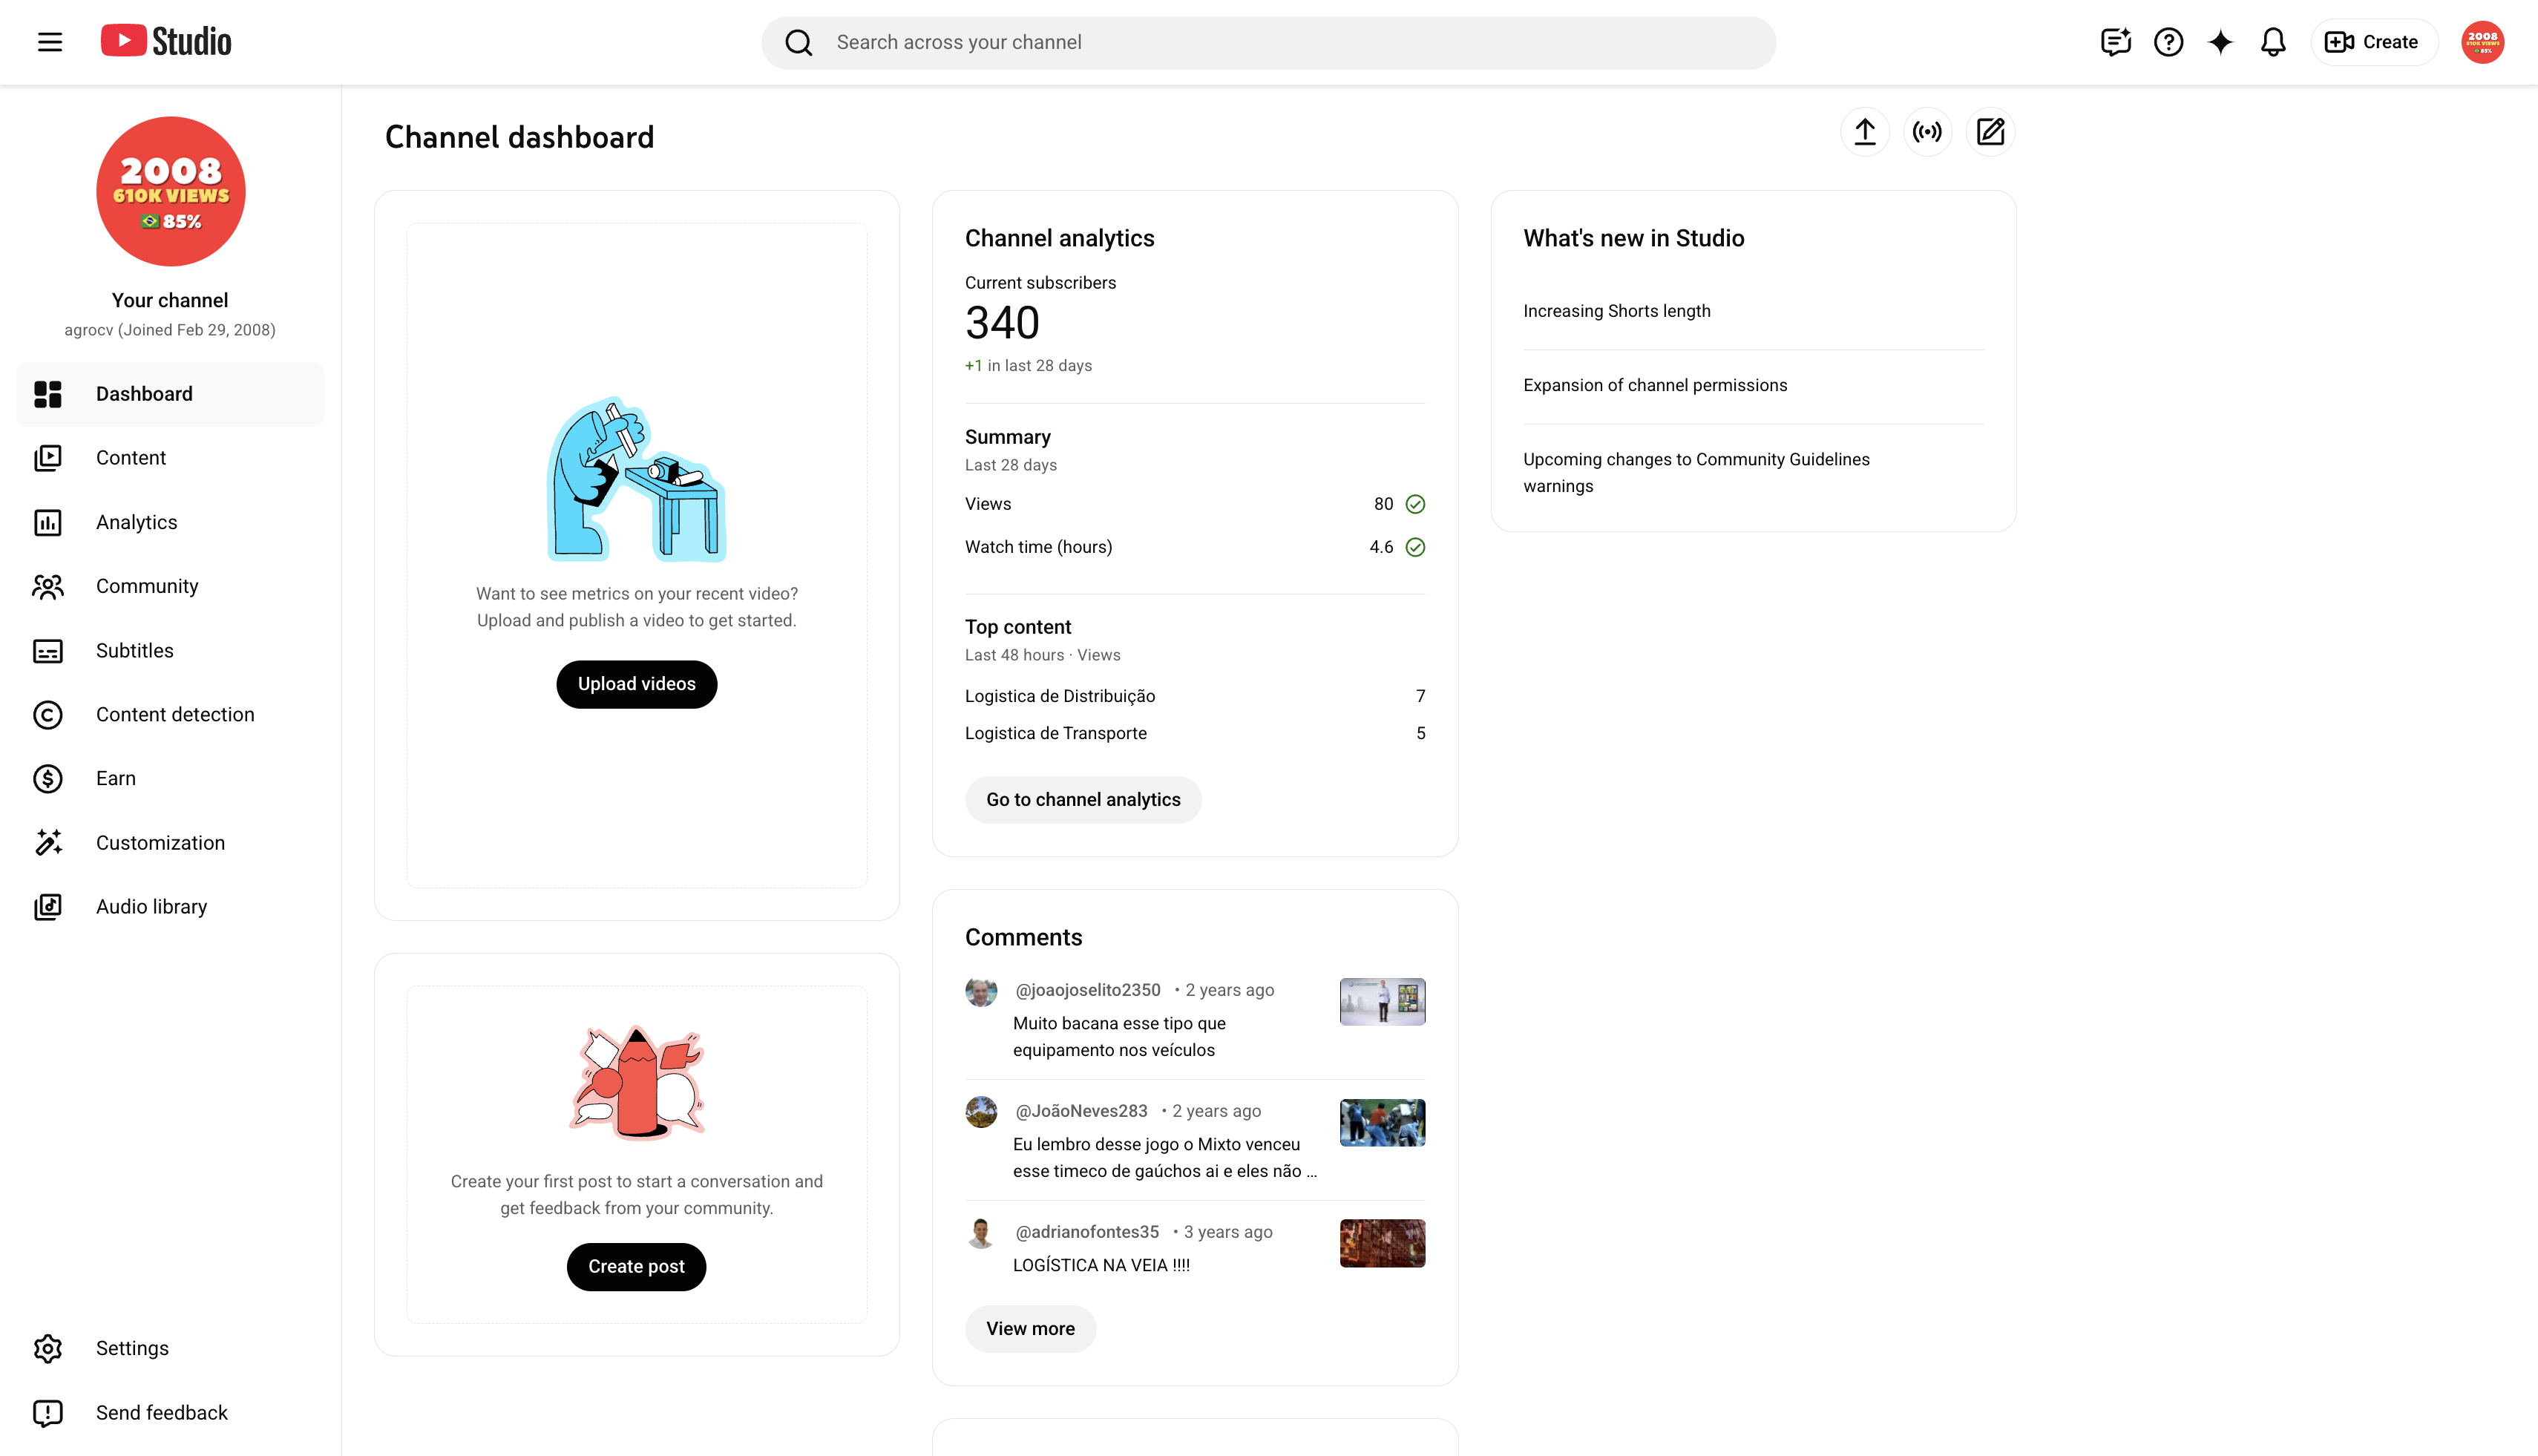Click the Content detection copyright icon
The width and height of the screenshot is (2538, 1456).
(48, 715)
